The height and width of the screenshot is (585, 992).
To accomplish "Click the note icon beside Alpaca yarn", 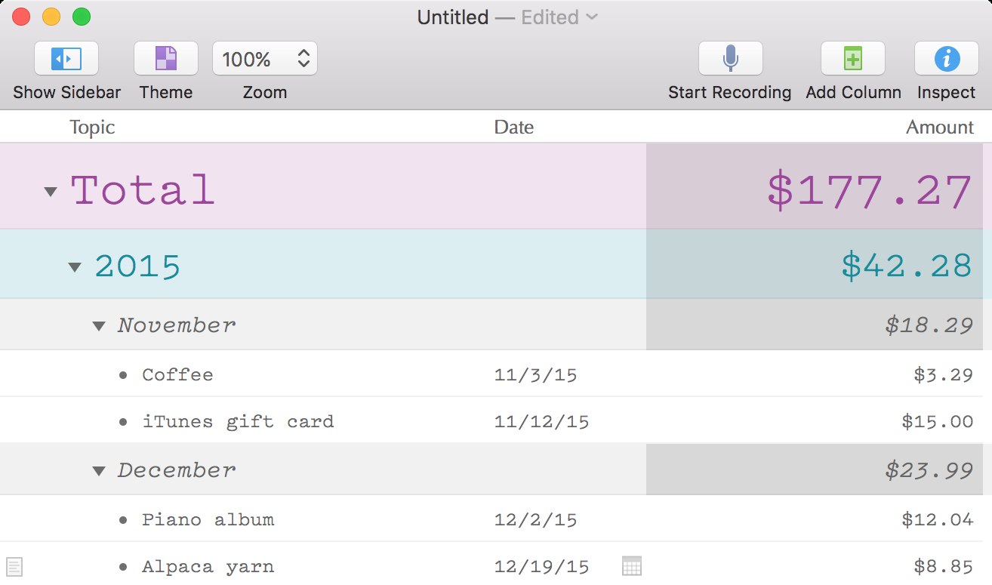I will pos(14,566).
